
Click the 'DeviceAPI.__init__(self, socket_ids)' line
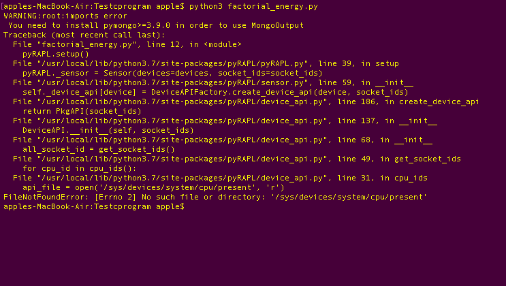point(108,130)
